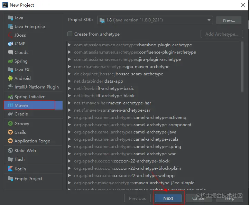The width and height of the screenshot is (249, 205).
Task: Select Java Enterprise label
Action: coord(30,27)
